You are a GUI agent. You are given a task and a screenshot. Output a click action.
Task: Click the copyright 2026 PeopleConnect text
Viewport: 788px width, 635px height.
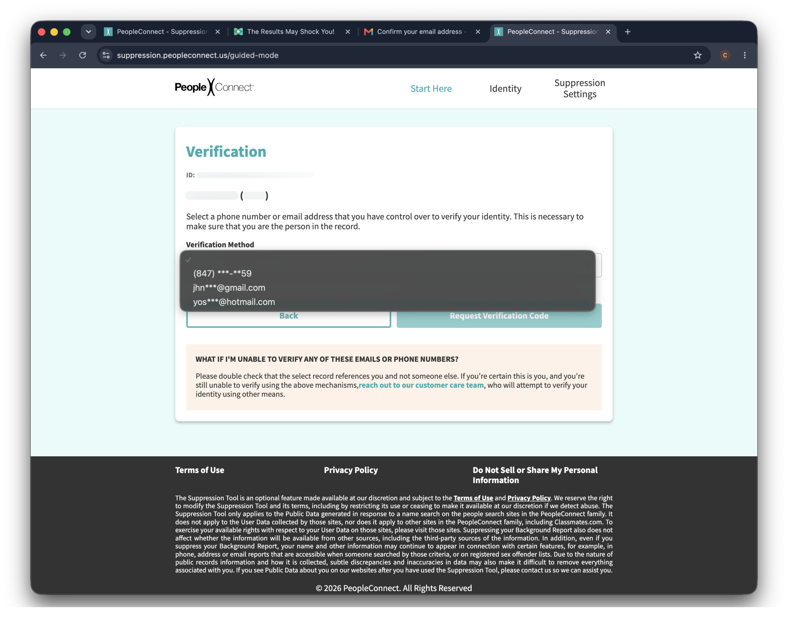[393, 588]
